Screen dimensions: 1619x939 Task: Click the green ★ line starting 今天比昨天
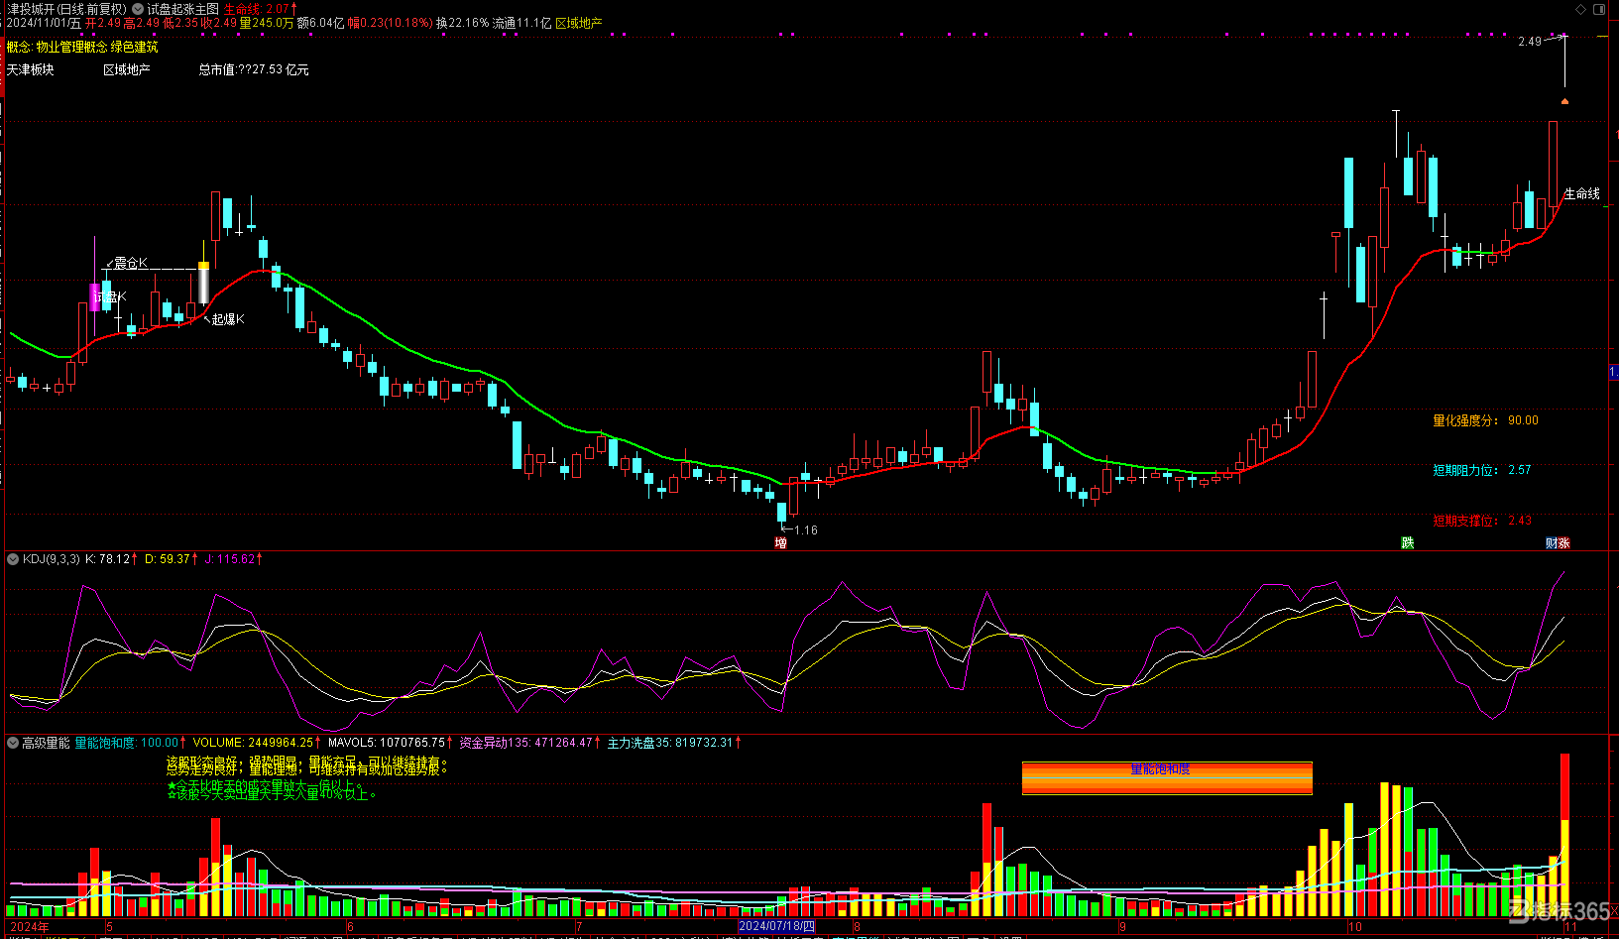point(267,784)
